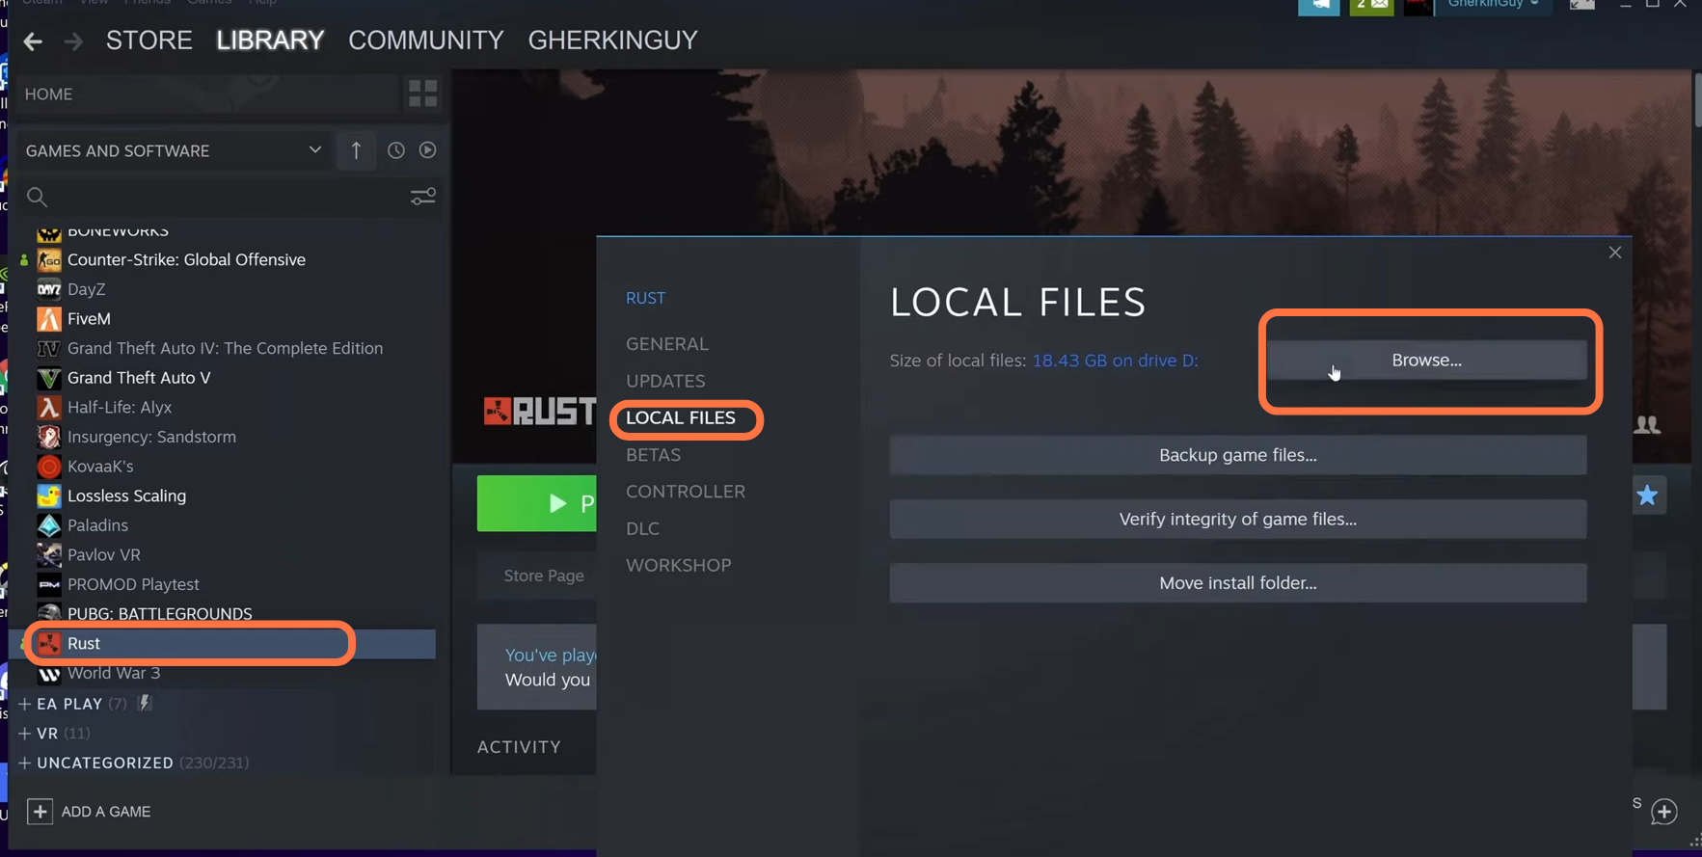Select General properties section

[x=667, y=344]
